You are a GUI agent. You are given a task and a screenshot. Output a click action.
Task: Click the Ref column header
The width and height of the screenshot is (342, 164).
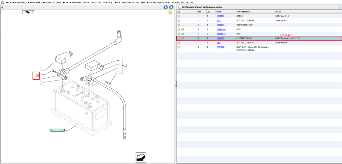tap(201, 12)
